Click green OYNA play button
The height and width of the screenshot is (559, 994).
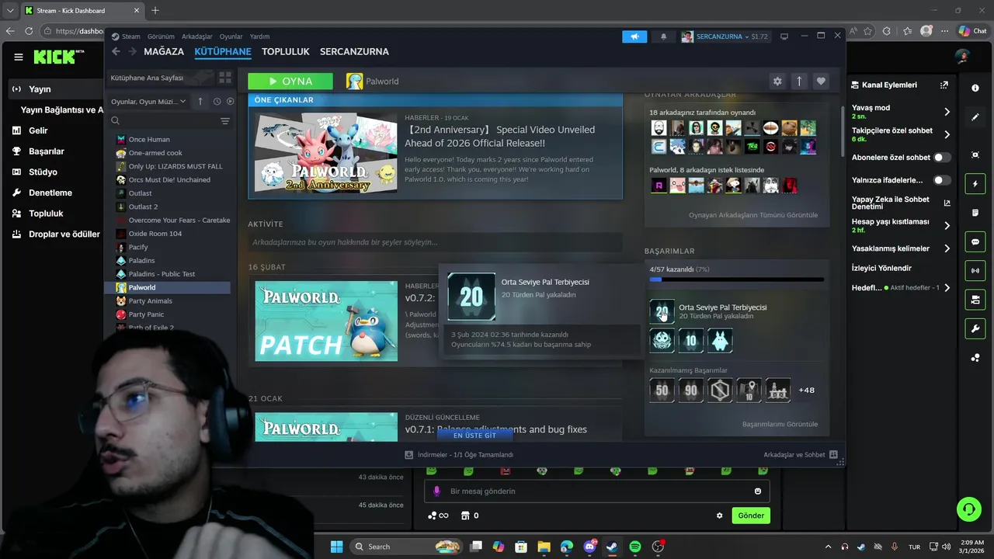pyautogui.click(x=290, y=81)
